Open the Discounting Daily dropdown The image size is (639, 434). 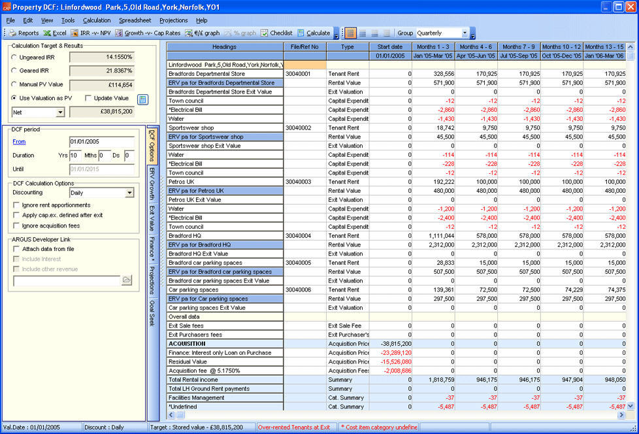tap(129, 193)
